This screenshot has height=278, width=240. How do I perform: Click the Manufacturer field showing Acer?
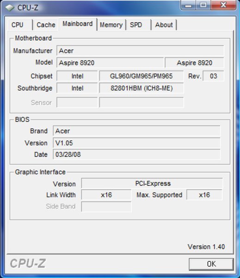click(x=140, y=51)
